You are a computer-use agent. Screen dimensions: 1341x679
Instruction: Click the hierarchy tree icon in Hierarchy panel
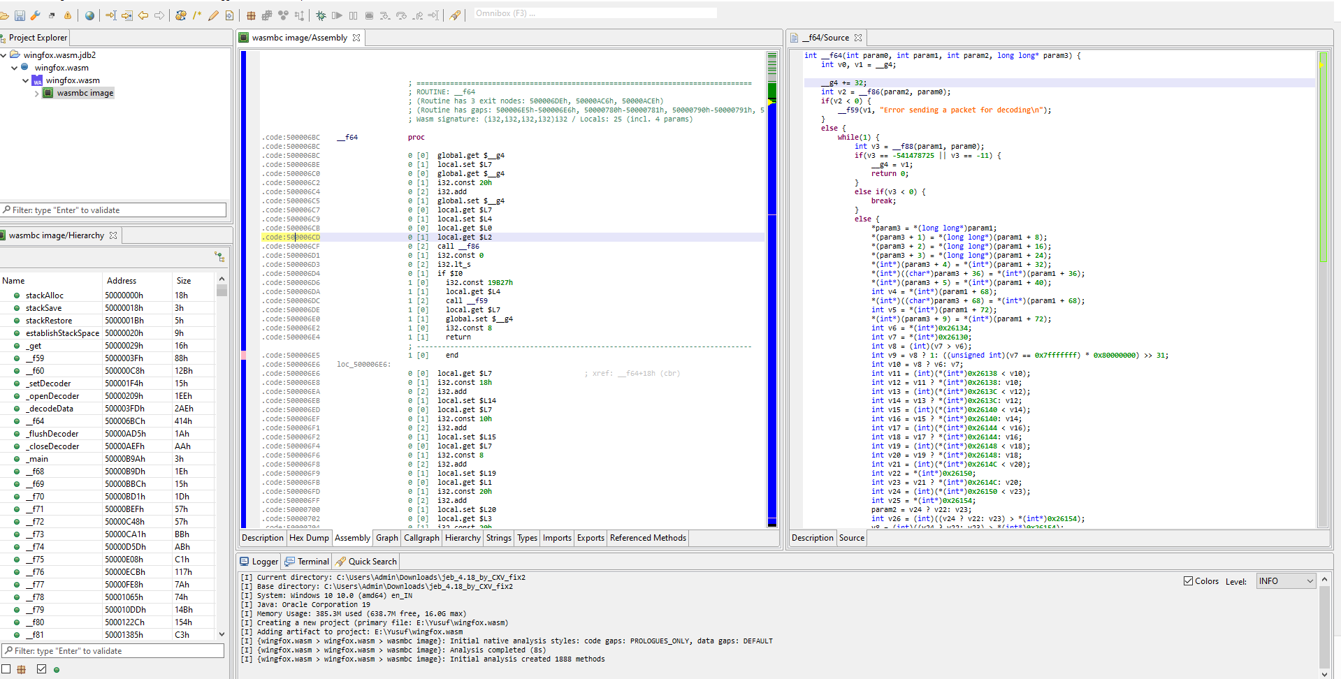pyautogui.click(x=219, y=257)
